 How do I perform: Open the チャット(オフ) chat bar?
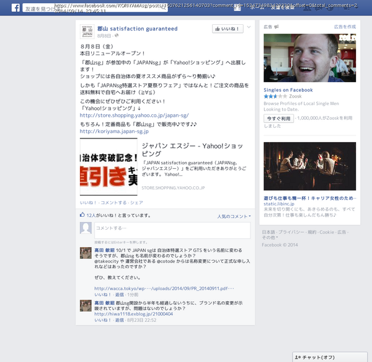(330, 357)
